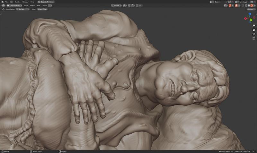Screen dimensions: 257x153
Task: Click the zoom view magnifier icon
Action: 254,26
